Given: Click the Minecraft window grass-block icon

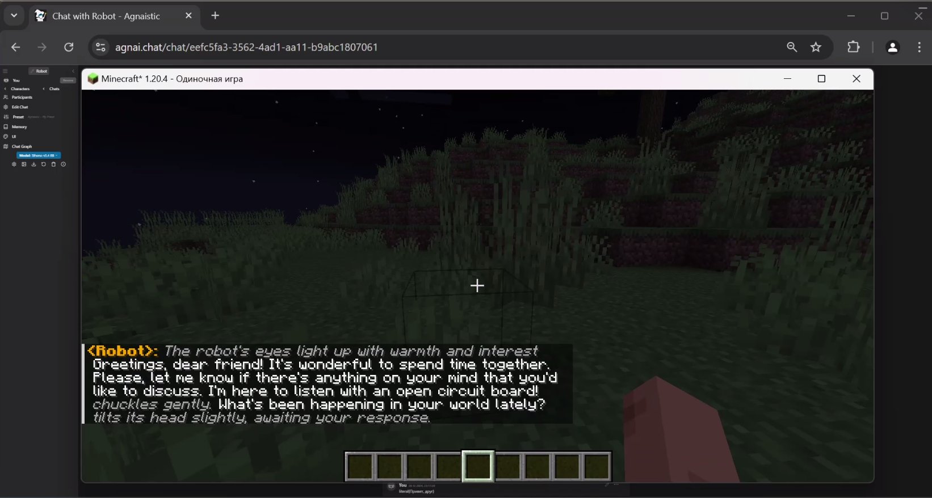Looking at the screenshot, I should (93, 79).
